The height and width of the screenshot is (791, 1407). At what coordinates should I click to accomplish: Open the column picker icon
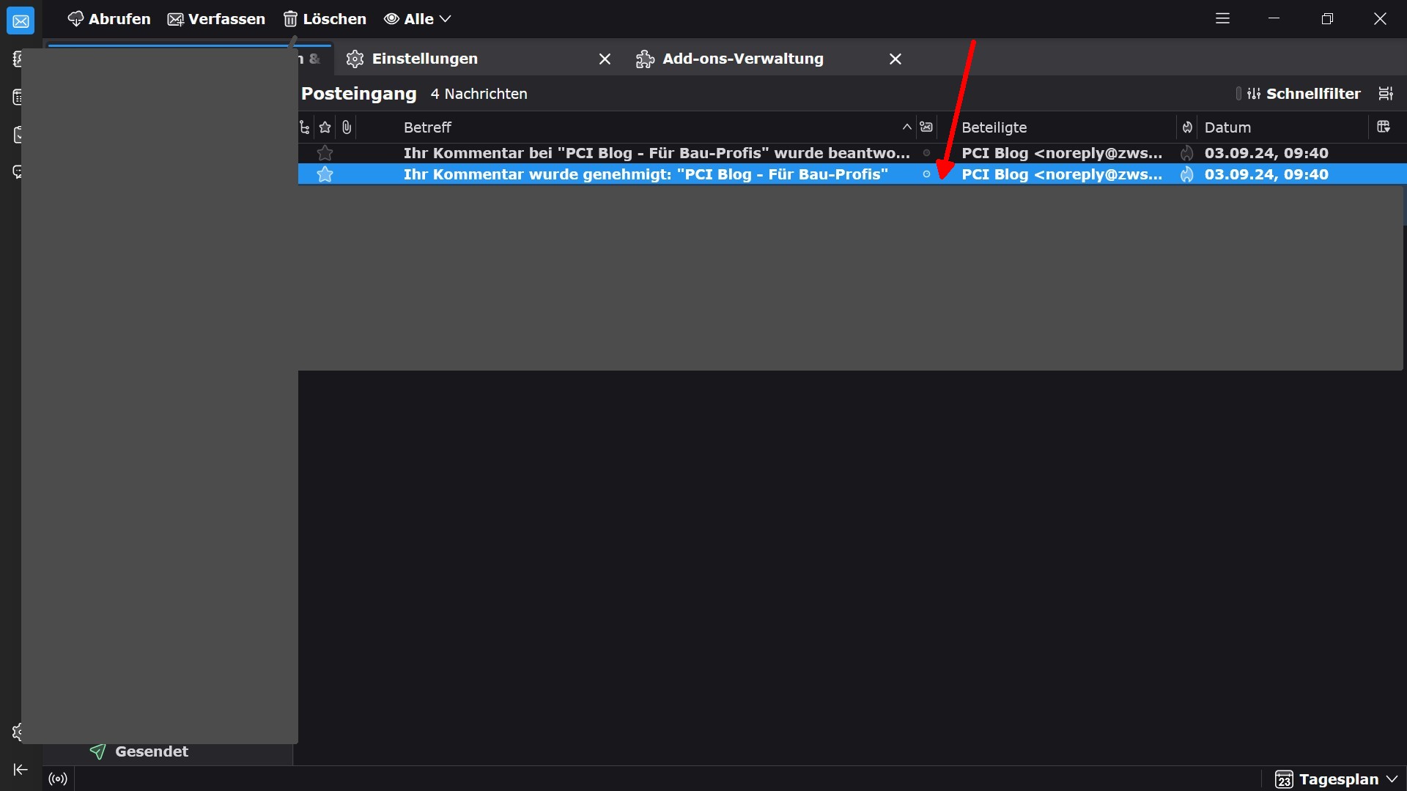point(1384,127)
